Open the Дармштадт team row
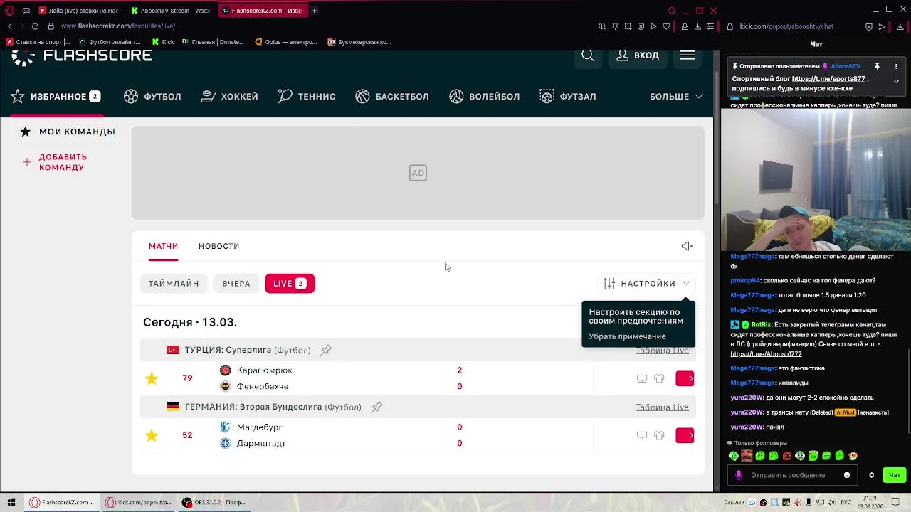The width and height of the screenshot is (911, 512). click(x=253, y=443)
